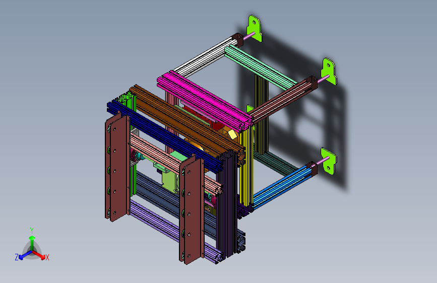
Task: Click the blue Z axis of the triad
Action: pyautogui.click(x=25, y=255)
